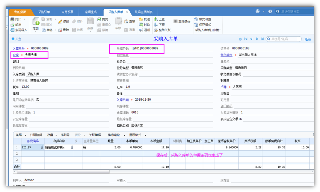The height and width of the screenshot is (192, 320).
Task: Jump to the last record arrow
Action: point(263,39)
